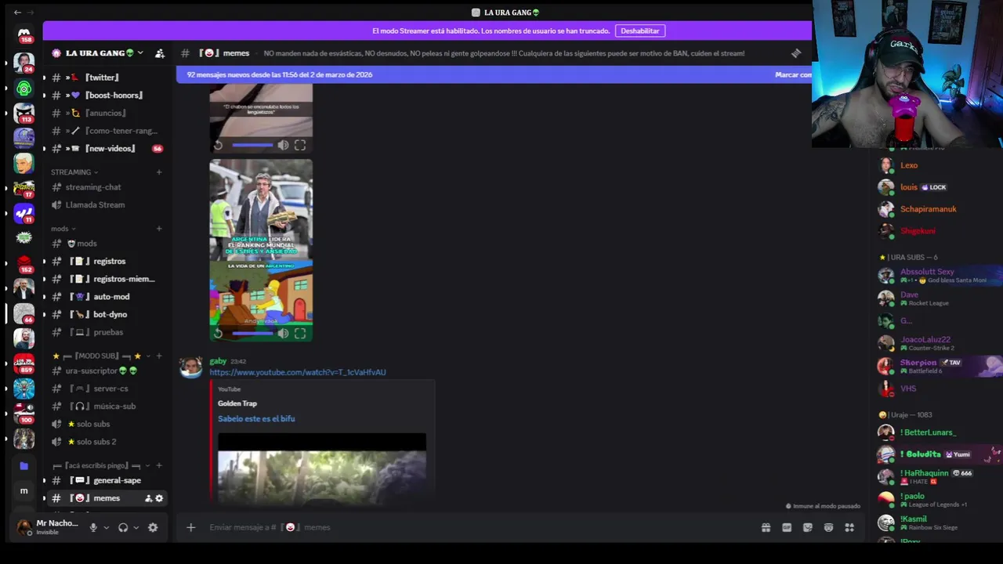Open the gift Nitro icon
The width and height of the screenshot is (1003, 564).
[766, 527]
